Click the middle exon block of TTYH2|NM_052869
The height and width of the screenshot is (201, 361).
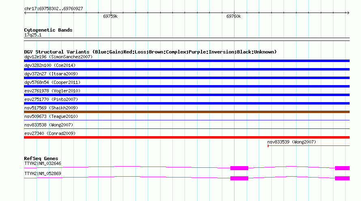coord(239,178)
